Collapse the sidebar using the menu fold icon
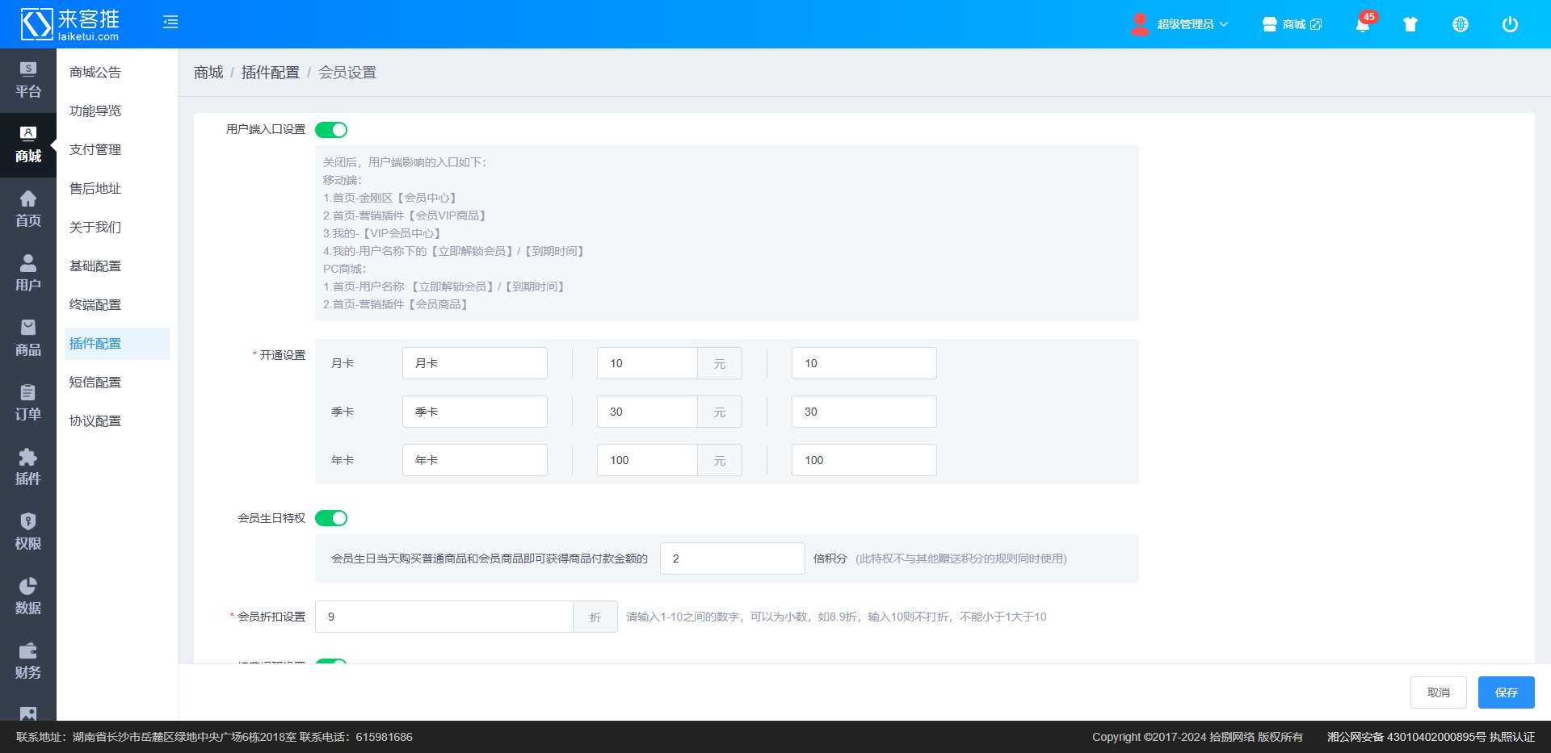 tap(170, 23)
